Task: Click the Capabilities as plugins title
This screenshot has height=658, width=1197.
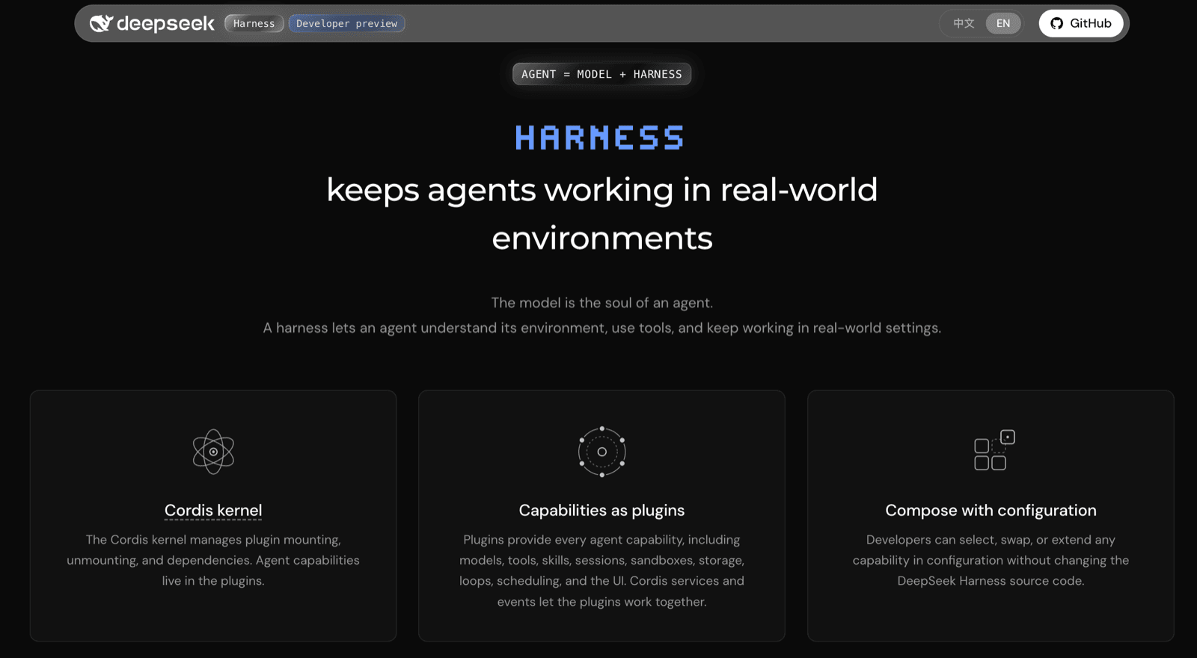Action: [601, 511]
